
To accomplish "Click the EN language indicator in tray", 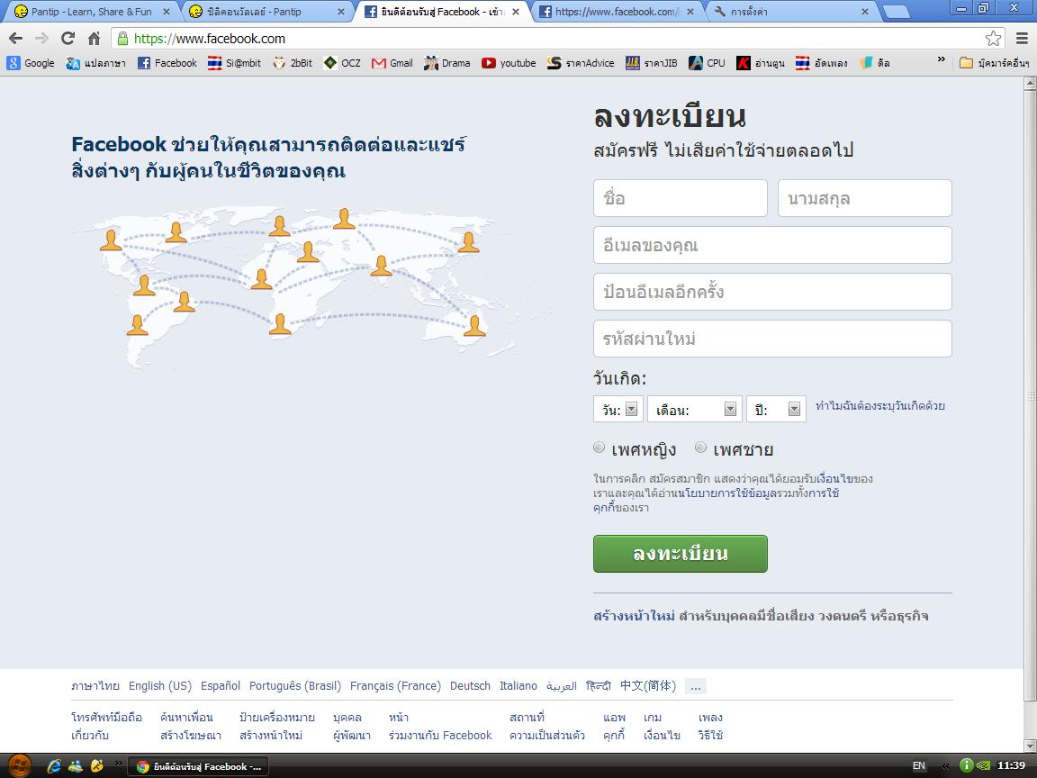I will 918,765.
